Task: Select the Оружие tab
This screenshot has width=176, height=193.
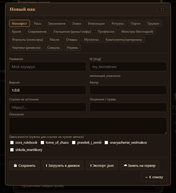Action: point(153,23)
